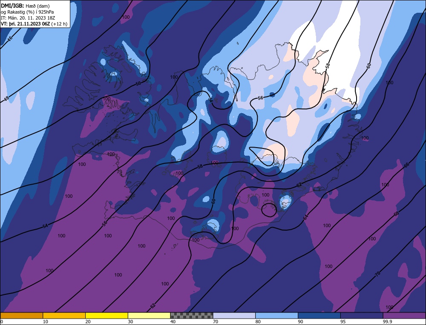The height and width of the screenshot is (325, 426).
Task: Click the '99.9' legend tick label
Action: click(387, 322)
